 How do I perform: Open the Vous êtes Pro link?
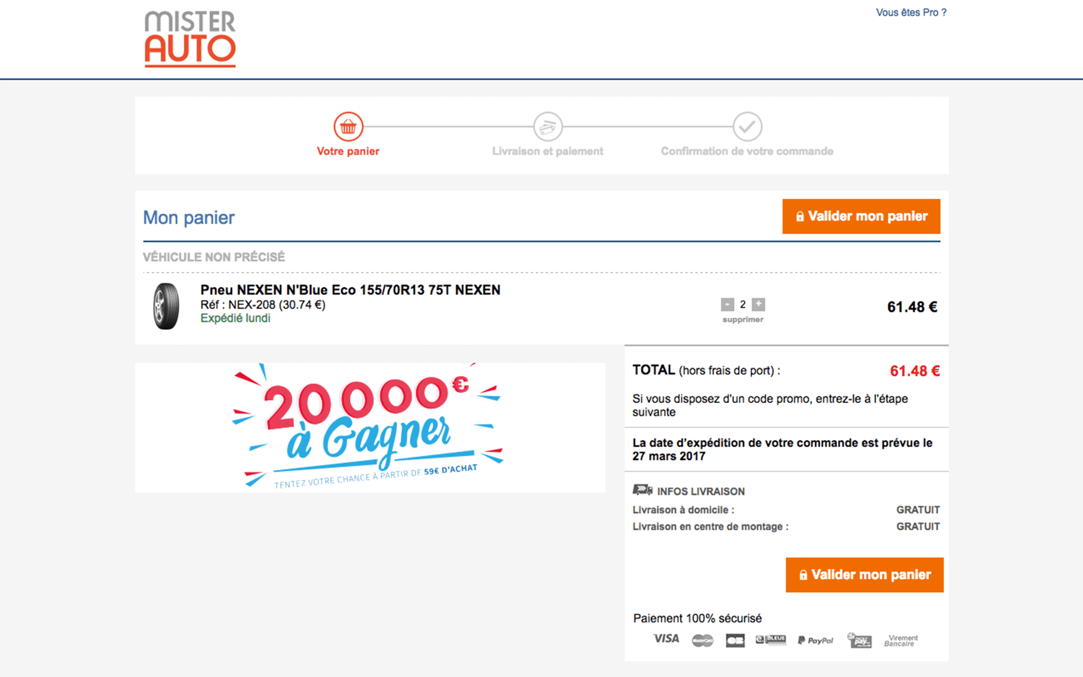911,12
